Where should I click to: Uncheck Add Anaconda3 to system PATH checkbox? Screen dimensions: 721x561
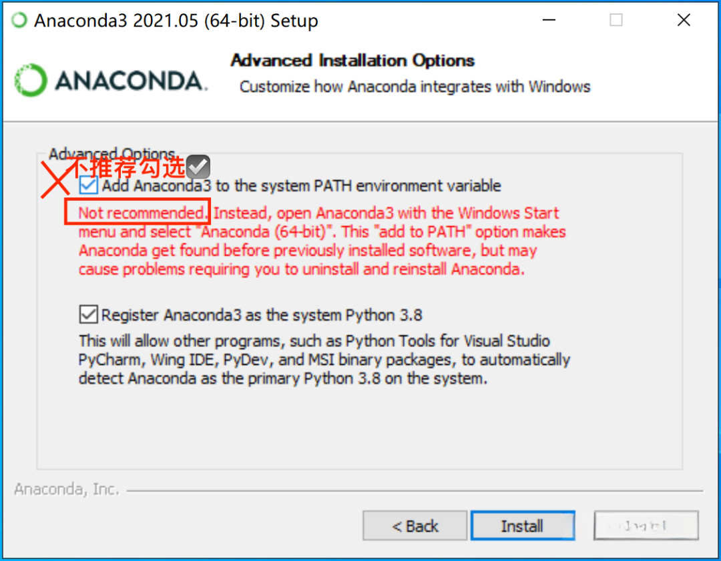point(89,185)
